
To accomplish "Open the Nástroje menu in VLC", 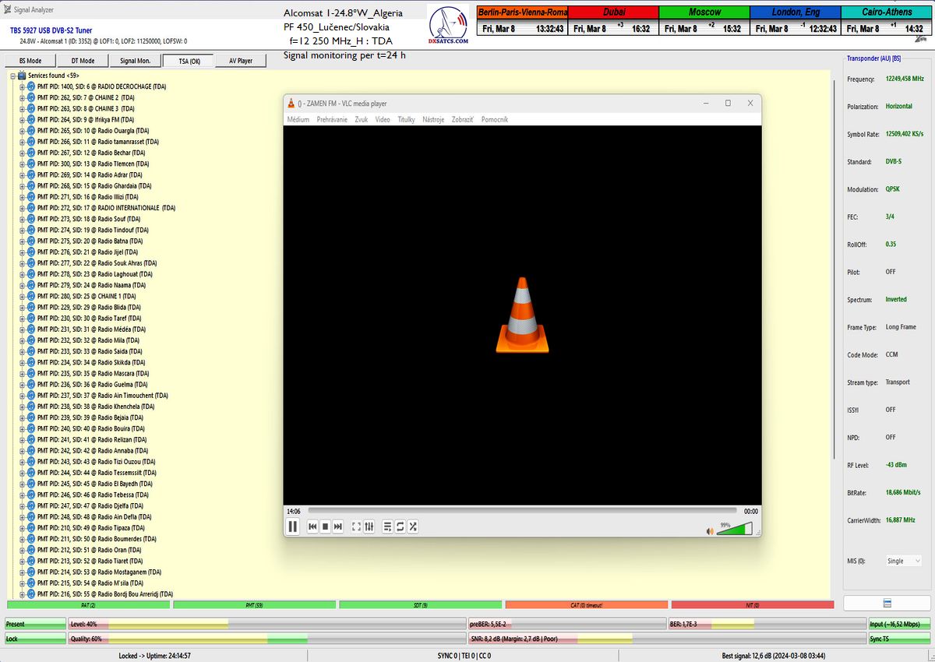I will [433, 120].
